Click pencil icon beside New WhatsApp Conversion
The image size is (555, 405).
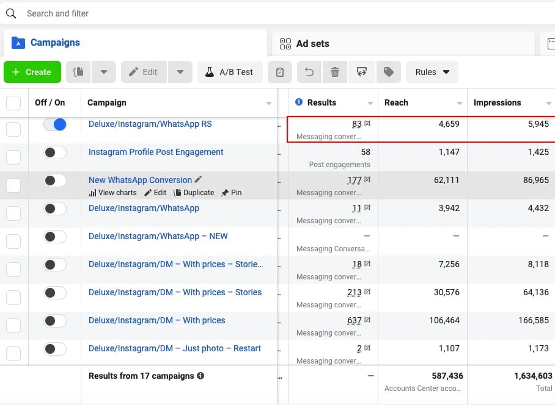click(199, 179)
